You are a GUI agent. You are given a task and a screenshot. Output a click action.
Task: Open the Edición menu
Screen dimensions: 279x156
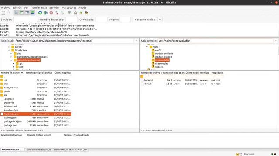pos(17,8)
